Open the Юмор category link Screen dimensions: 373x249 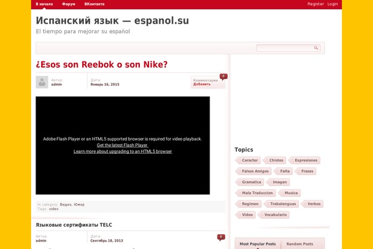coord(79,204)
